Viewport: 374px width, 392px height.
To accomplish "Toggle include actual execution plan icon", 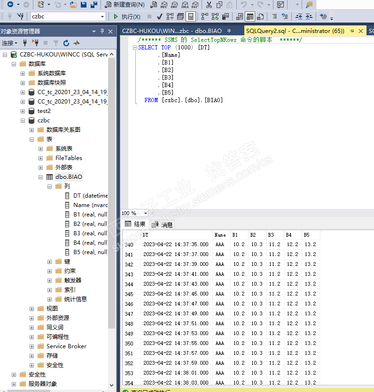I will [205, 17].
